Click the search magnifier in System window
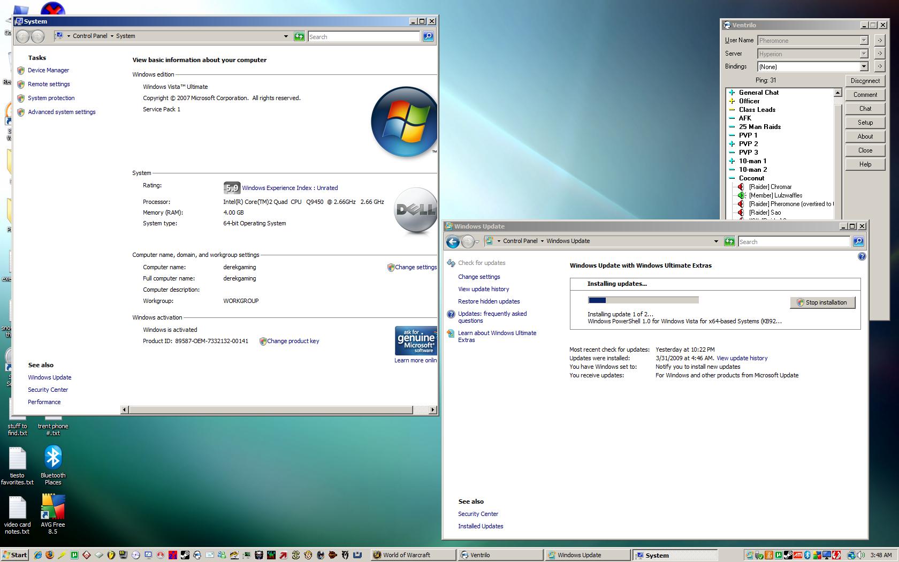Image resolution: width=899 pixels, height=562 pixels. click(x=428, y=36)
